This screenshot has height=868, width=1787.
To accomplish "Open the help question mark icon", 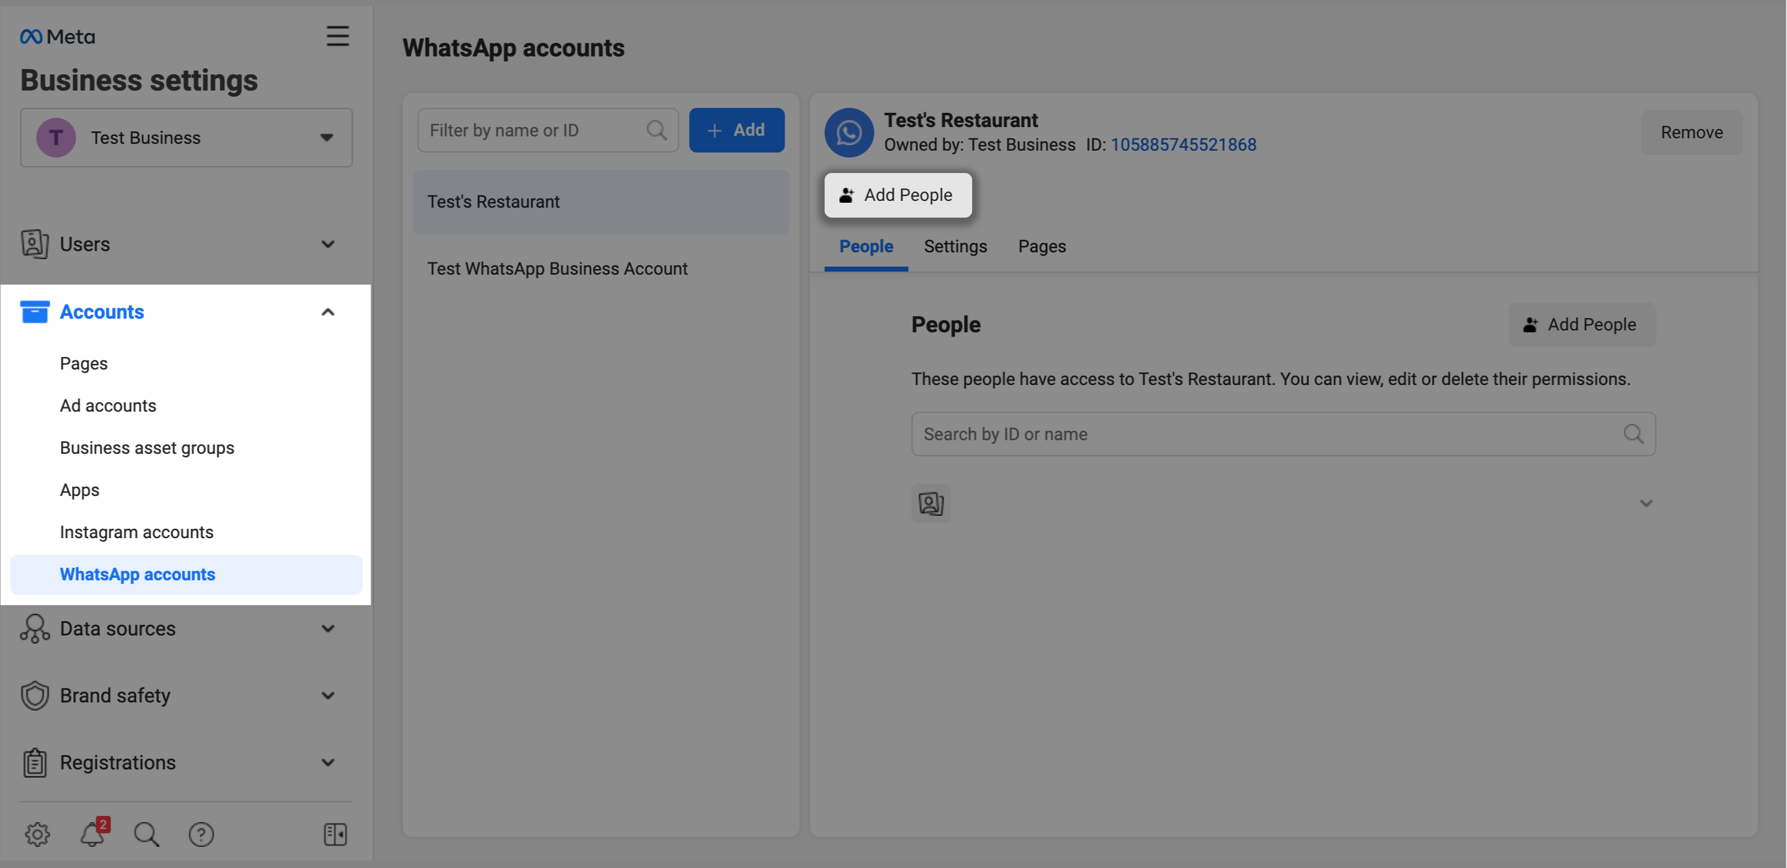I will tap(201, 834).
